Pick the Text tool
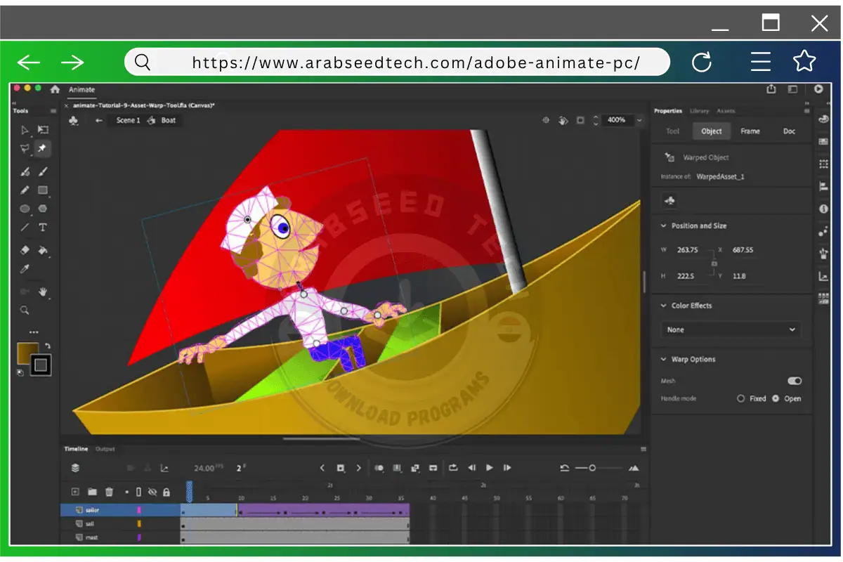The width and height of the screenshot is (843, 562). click(42, 228)
